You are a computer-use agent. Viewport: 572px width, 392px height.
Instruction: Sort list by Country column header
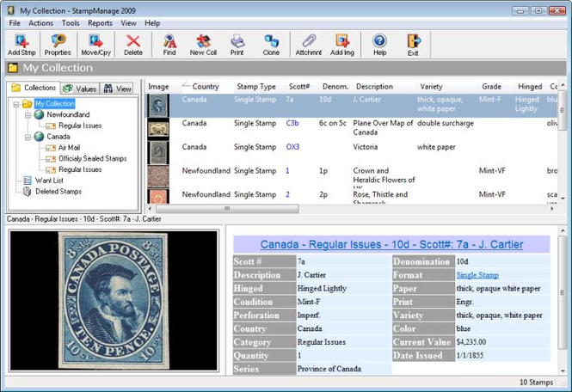(x=205, y=87)
